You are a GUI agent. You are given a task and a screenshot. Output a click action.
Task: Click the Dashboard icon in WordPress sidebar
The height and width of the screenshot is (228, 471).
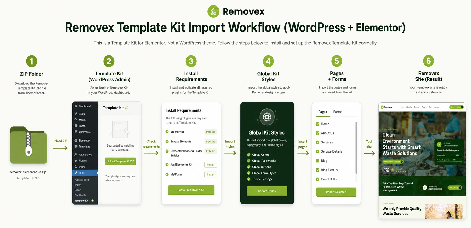point(76,106)
